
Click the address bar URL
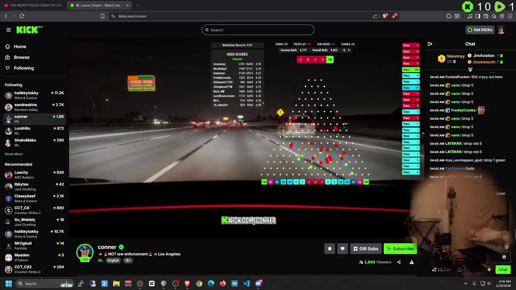click(133, 16)
